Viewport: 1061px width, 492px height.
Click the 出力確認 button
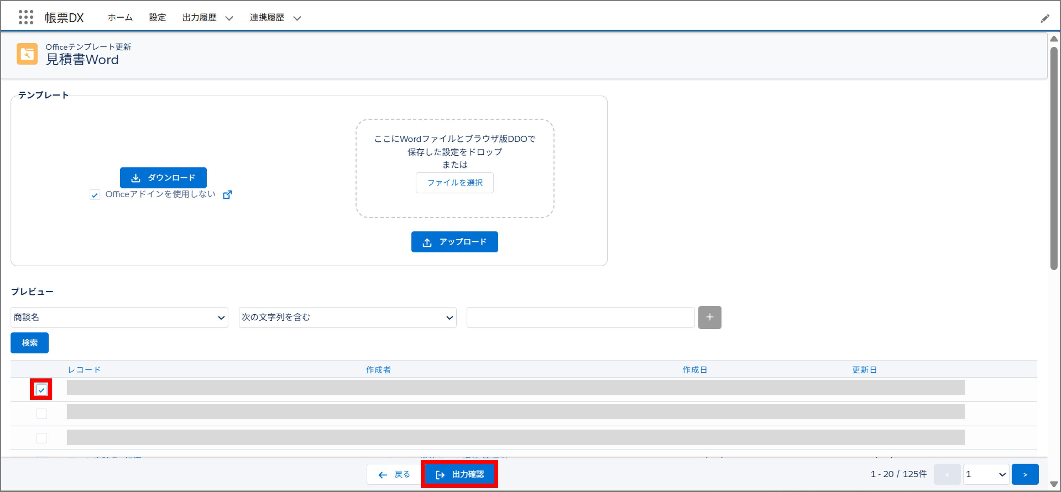pos(459,474)
